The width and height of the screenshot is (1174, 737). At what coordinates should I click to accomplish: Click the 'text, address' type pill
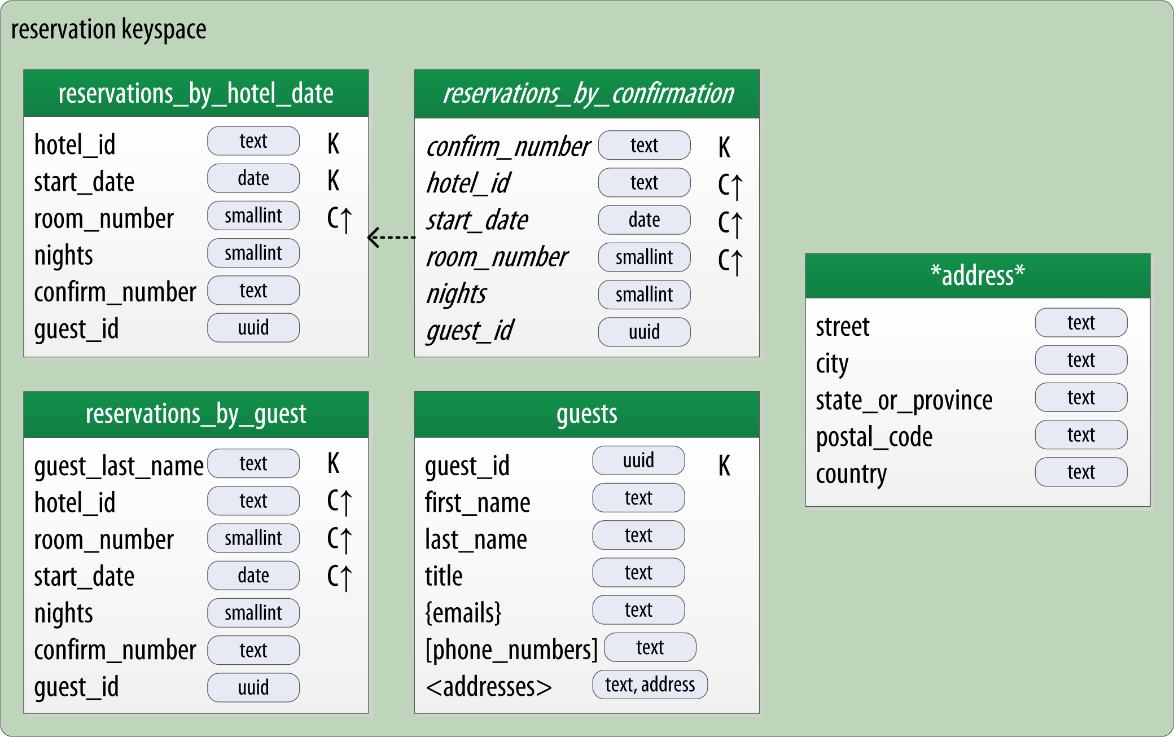tap(650, 685)
